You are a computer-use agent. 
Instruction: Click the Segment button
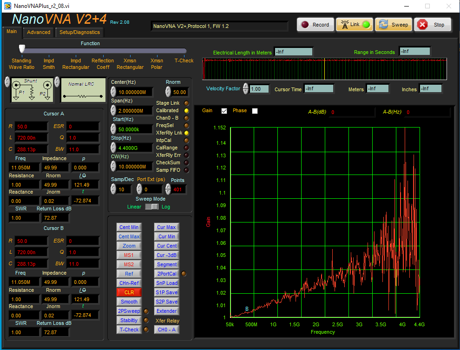[167, 264]
